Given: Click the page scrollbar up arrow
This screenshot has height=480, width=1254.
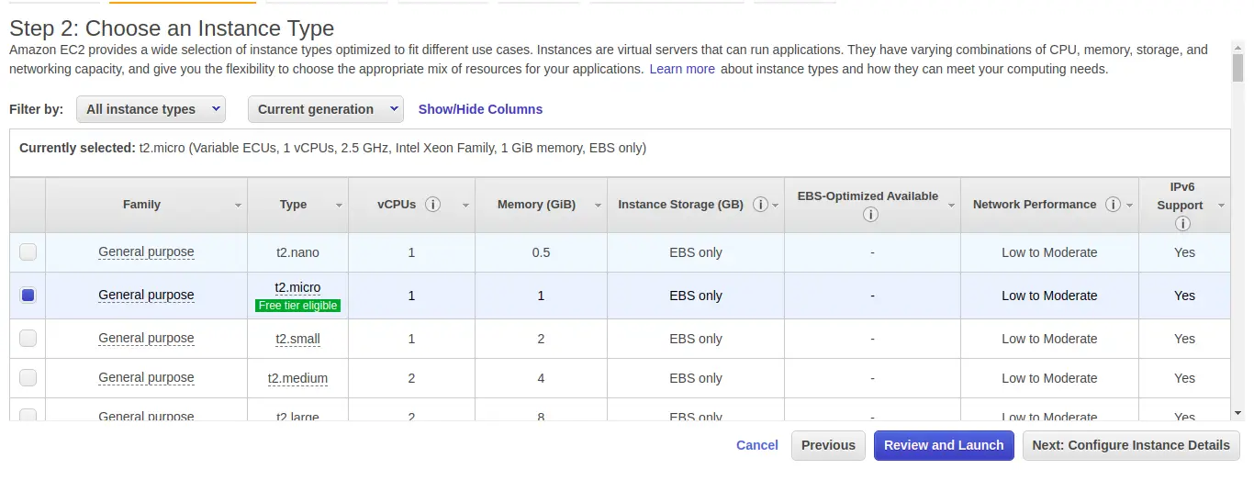Looking at the screenshot, I should [1238, 48].
